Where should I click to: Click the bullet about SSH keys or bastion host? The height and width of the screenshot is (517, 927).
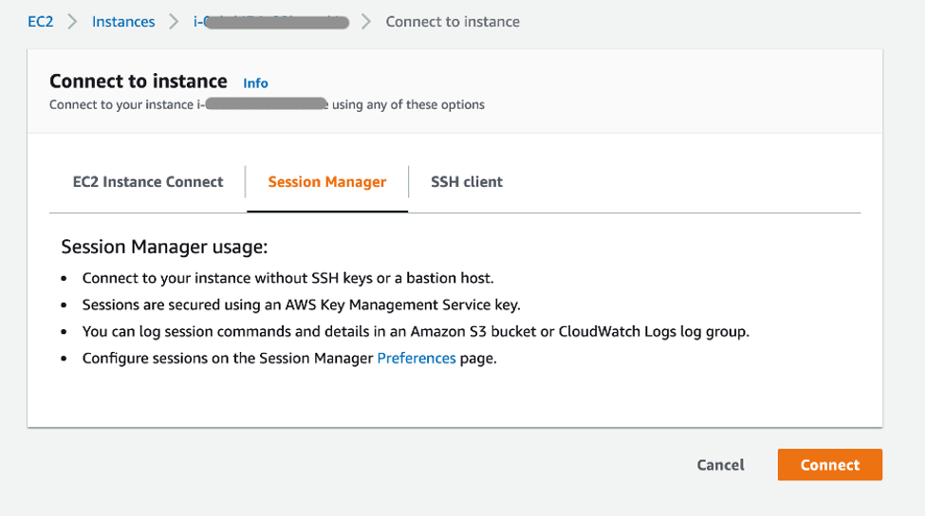tap(287, 278)
